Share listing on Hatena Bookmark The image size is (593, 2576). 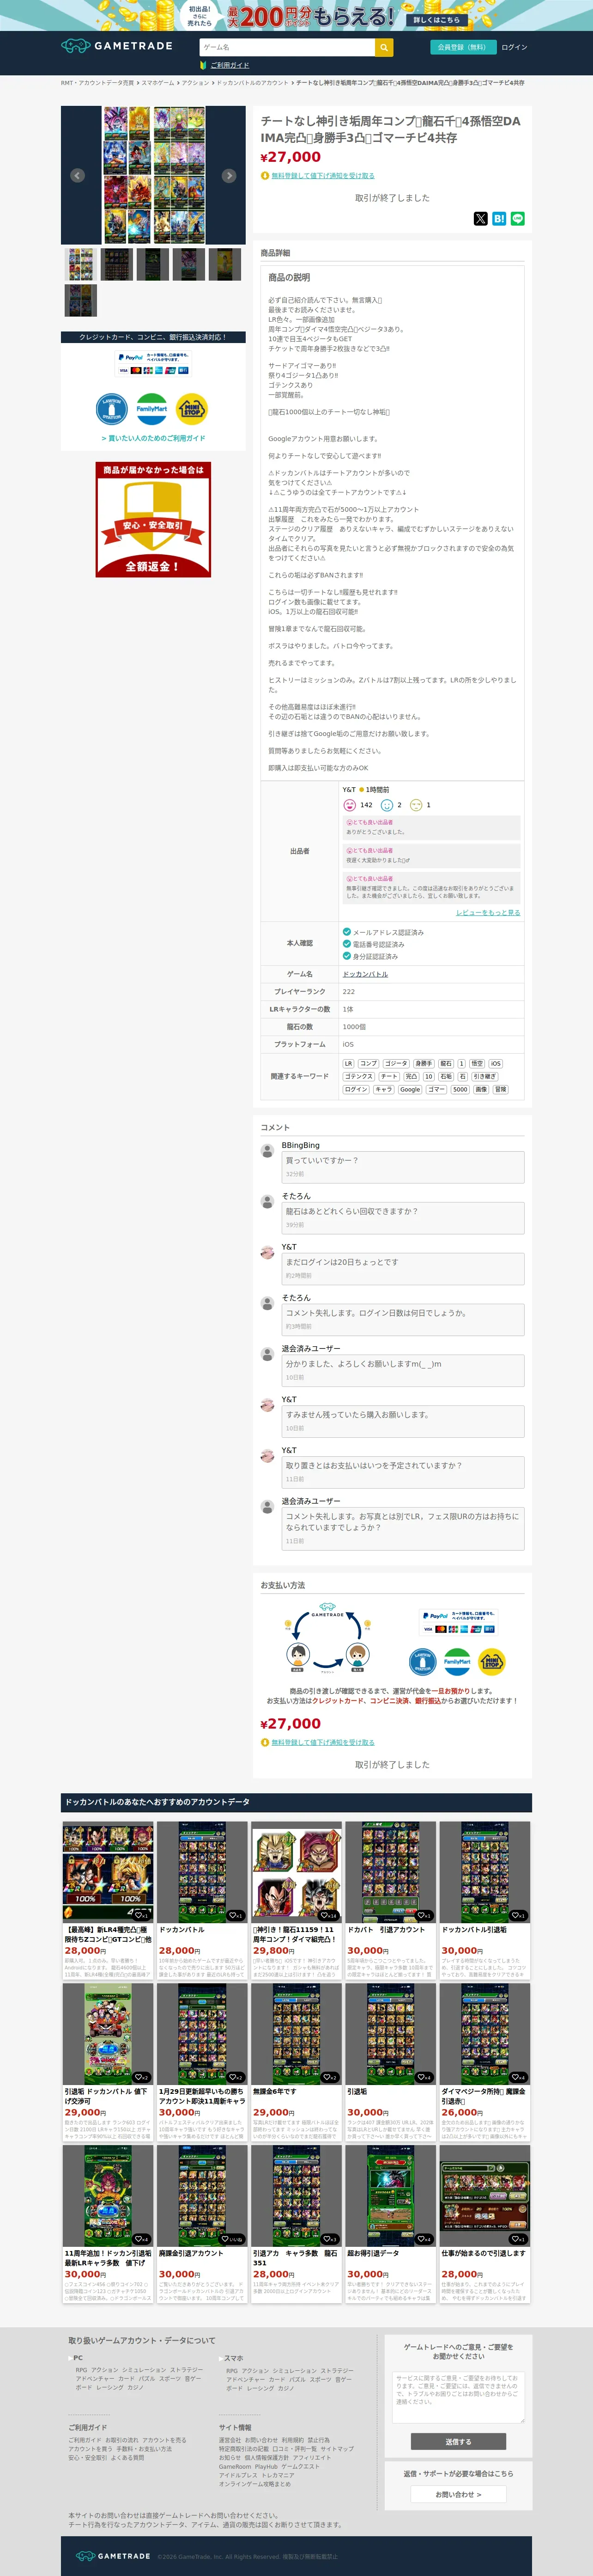click(499, 218)
